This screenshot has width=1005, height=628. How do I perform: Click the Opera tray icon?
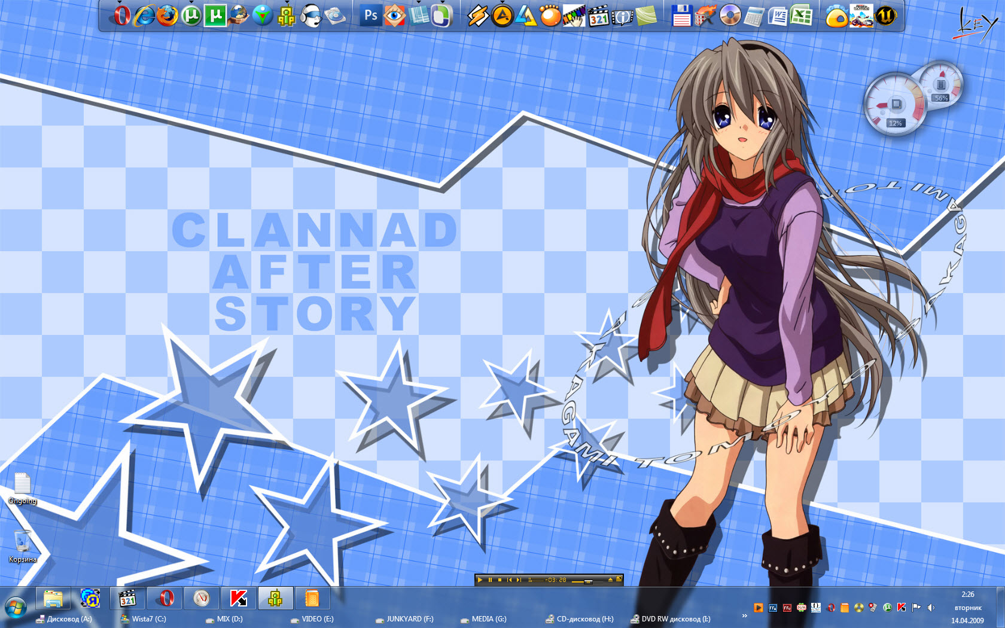pos(830,608)
